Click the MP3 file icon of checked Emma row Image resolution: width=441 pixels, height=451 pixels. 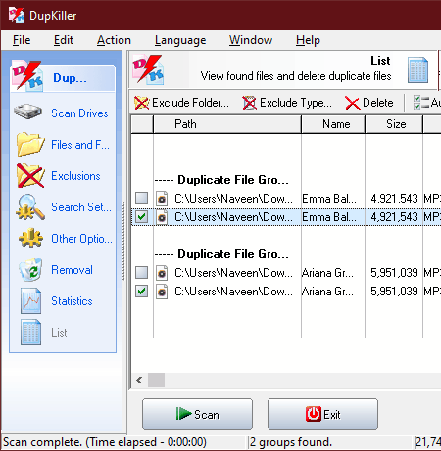tap(162, 217)
